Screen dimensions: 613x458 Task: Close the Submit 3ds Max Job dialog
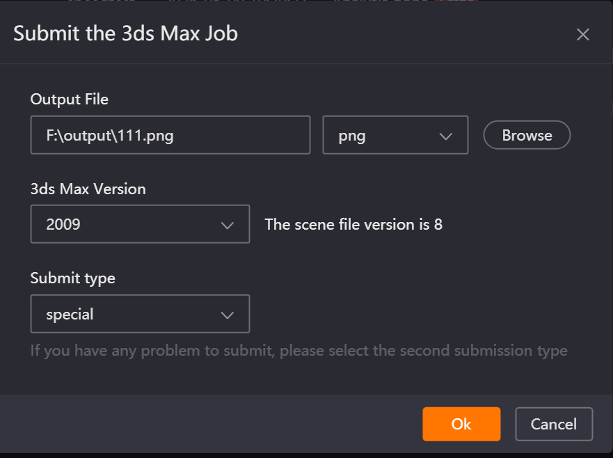582,34
